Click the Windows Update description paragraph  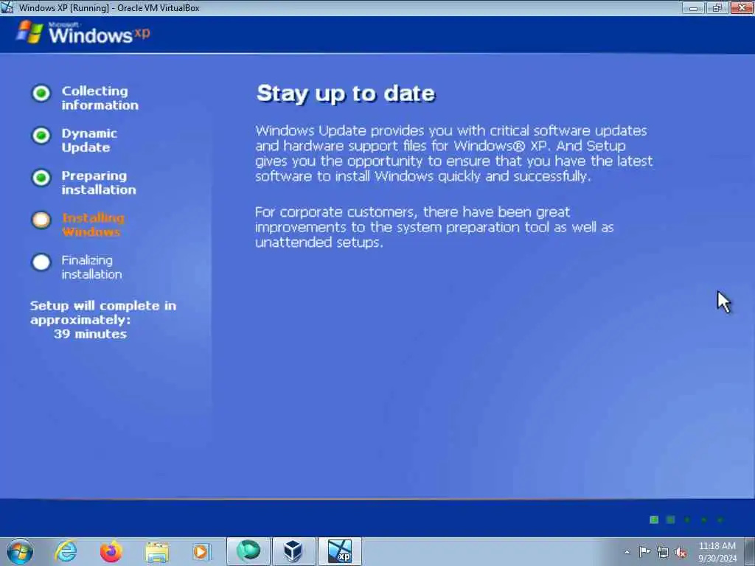pos(454,153)
